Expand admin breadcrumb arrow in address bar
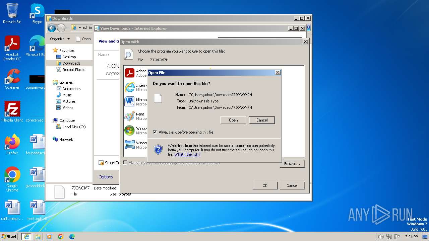 click(x=80, y=28)
